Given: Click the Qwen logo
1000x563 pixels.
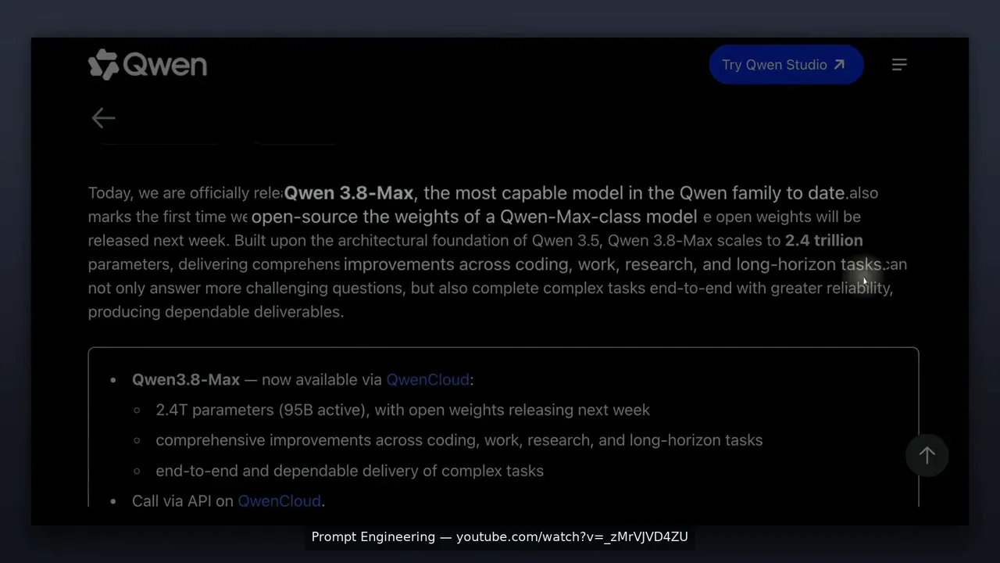Looking at the screenshot, I should pos(148,65).
